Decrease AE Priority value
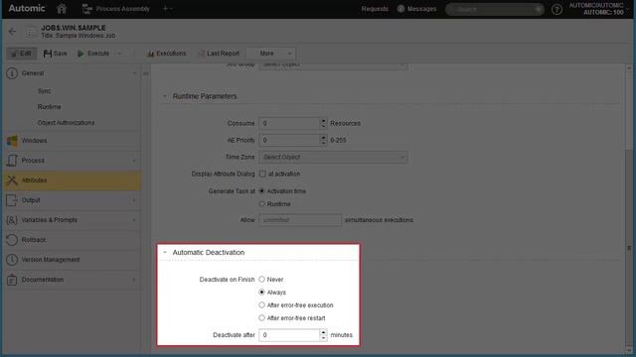636x357 pixels. 323,143
